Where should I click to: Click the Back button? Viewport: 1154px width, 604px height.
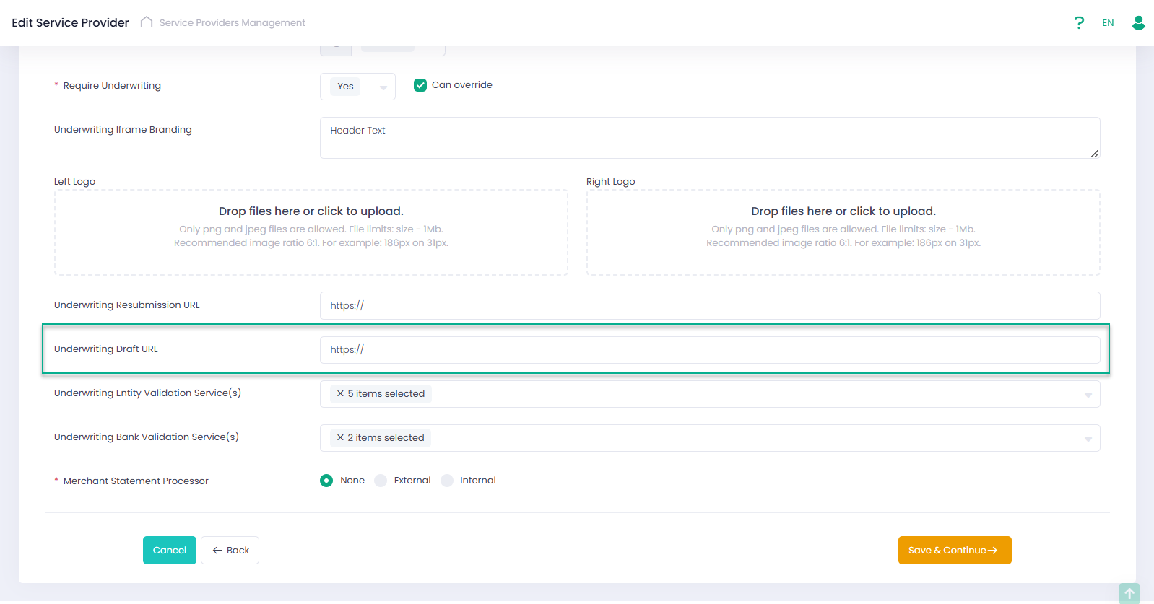tap(230, 551)
